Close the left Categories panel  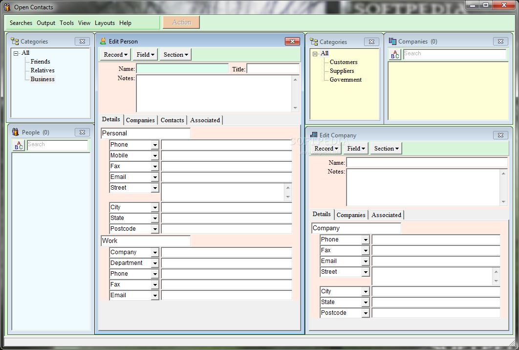[82, 42]
